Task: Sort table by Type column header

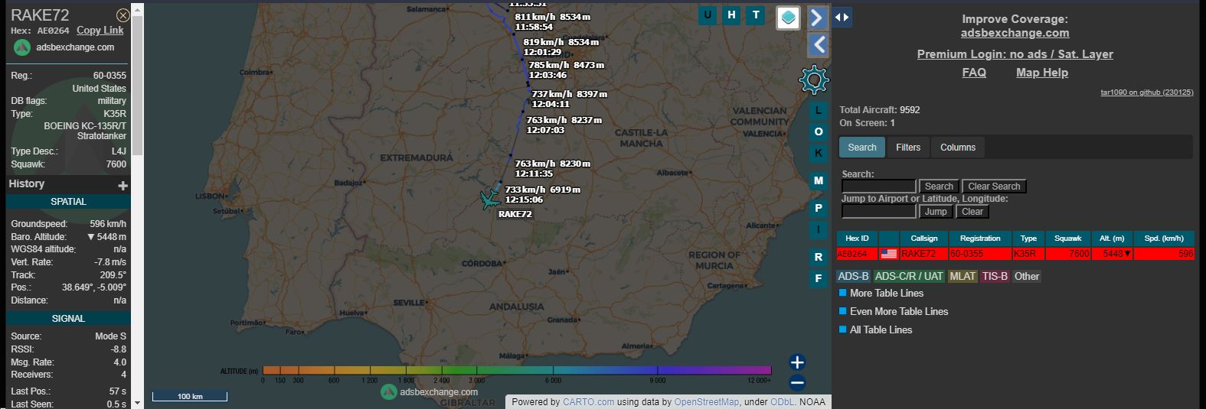Action: tap(1028, 239)
